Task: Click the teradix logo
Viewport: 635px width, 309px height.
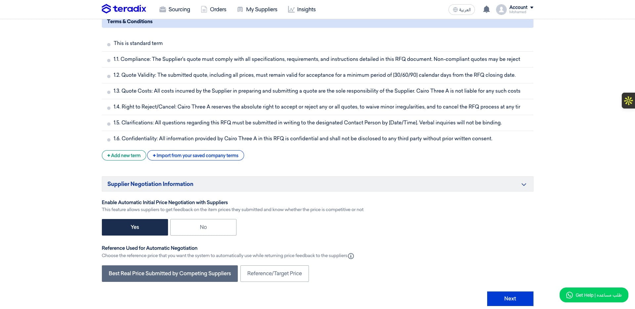Action: coord(124,9)
